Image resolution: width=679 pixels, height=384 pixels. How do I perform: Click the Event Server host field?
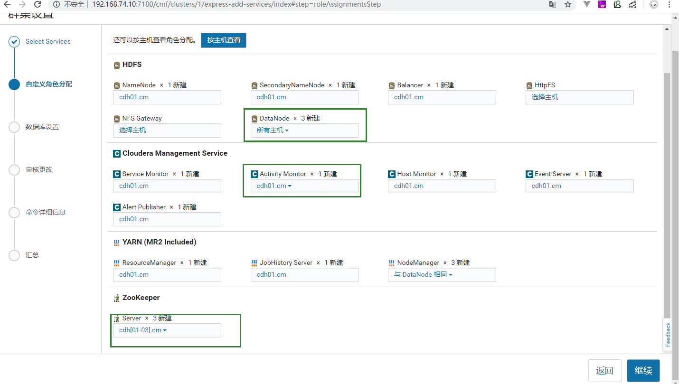(x=580, y=186)
